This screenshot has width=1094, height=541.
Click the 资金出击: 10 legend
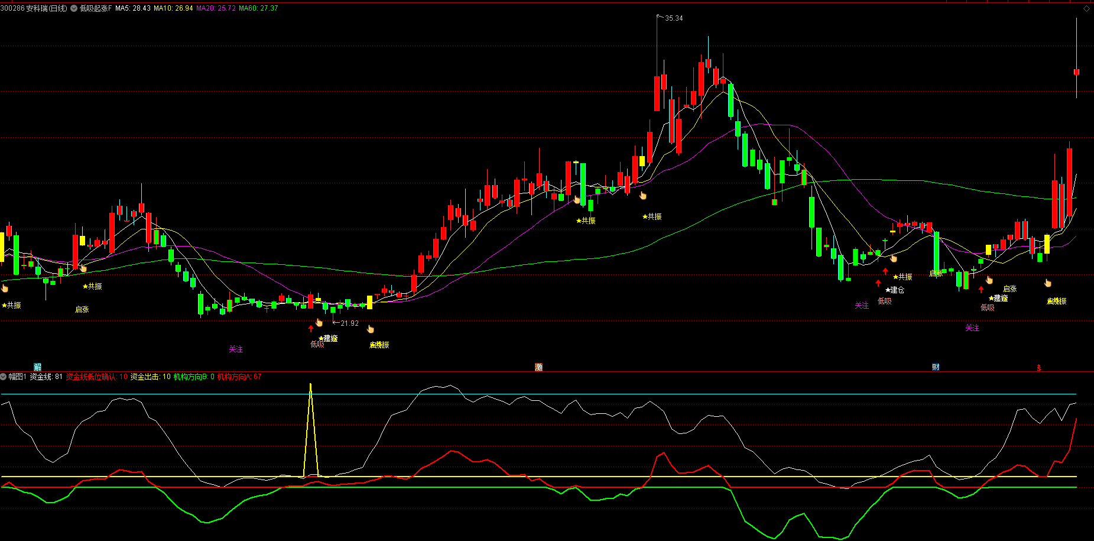click(x=151, y=377)
